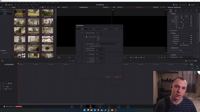Screen dimensions: 200x112
Task: Enable the Alpha Mode checkbox
Action: click(82, 54)
